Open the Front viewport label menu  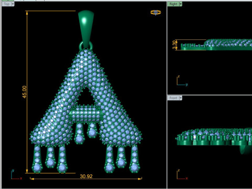click(x=173, y=98)
